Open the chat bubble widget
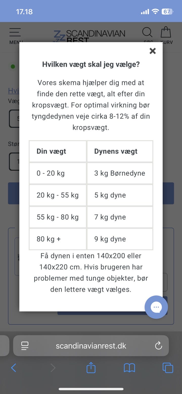 (156, 307)
